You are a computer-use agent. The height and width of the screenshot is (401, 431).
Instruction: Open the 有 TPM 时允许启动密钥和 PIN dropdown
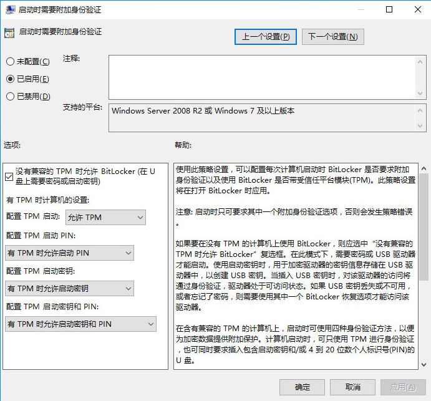(81, 324)
